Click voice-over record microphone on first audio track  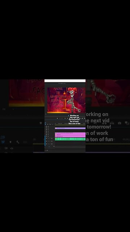pyautogui.click(x=52, y=138)
